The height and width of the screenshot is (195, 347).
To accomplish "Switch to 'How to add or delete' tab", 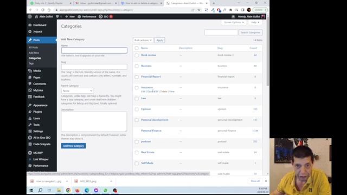I will (141, 3).
